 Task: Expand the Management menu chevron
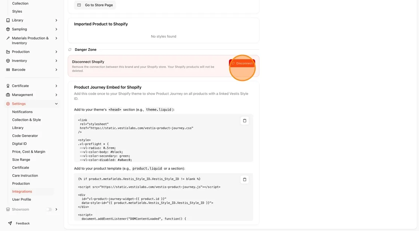coord(56,95)
